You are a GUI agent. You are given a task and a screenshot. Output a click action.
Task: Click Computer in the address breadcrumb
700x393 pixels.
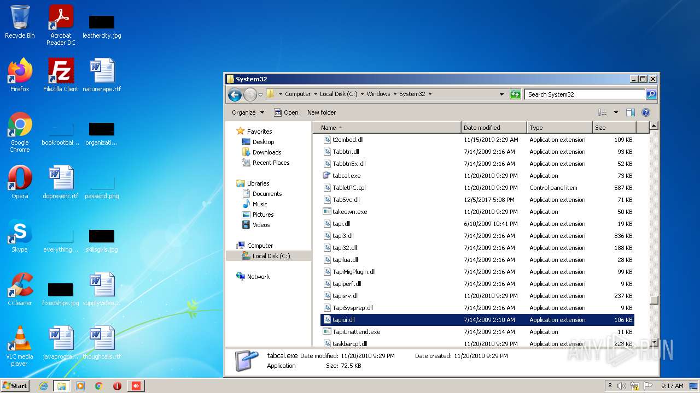coord(297,94)
